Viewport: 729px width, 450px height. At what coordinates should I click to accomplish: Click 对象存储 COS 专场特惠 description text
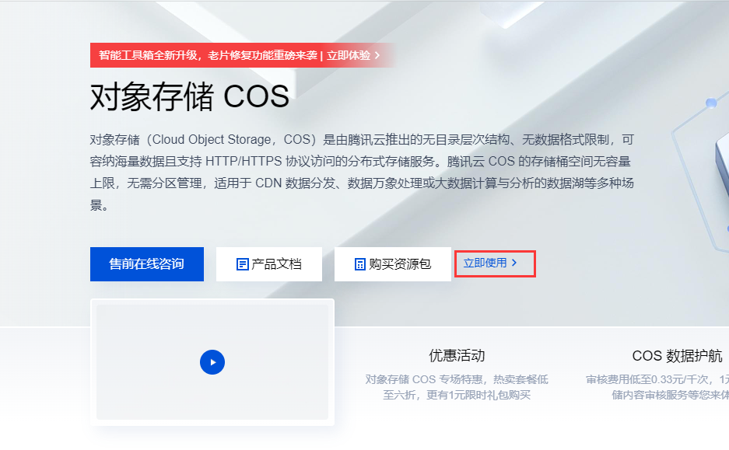coord(457,387)
